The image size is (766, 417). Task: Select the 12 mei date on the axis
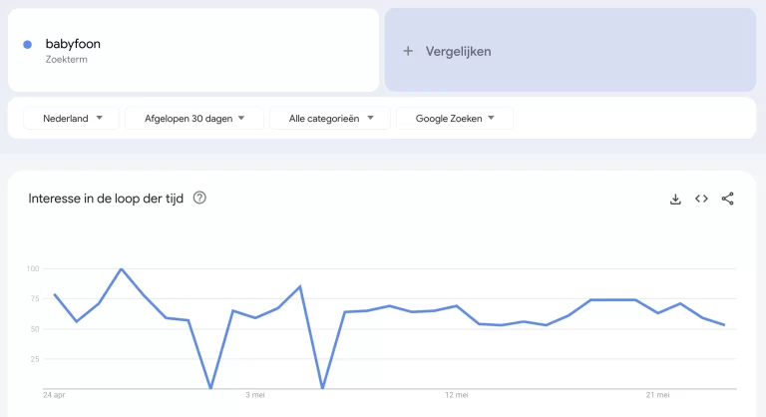coord(456,395)
